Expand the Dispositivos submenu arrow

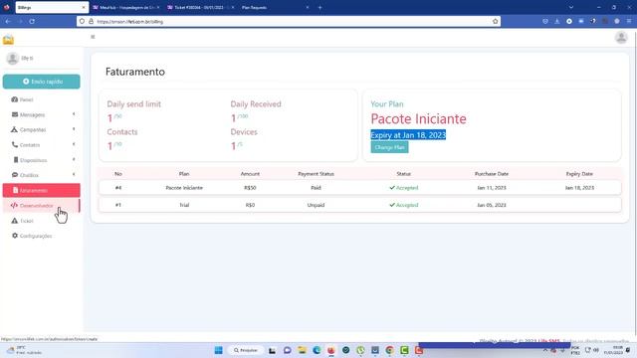tap(74, 159)
